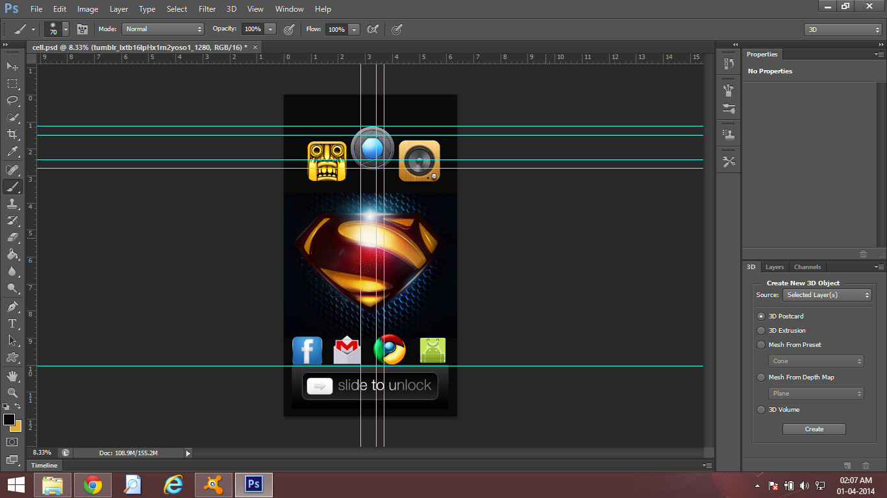
Task: Select the History Brush tool
Action: (x=12, y=220)
